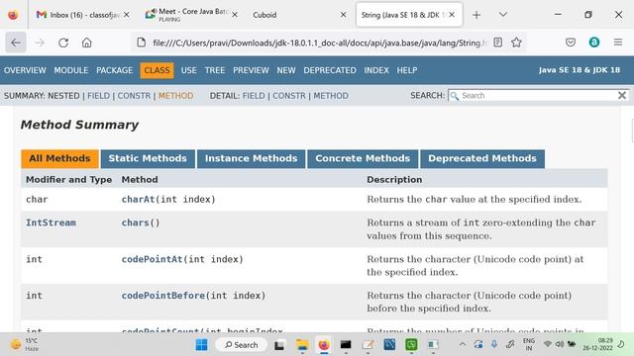Screen dimensions: 634x356
Task: Open the Firefox home page icon
Action: (86, 43)
